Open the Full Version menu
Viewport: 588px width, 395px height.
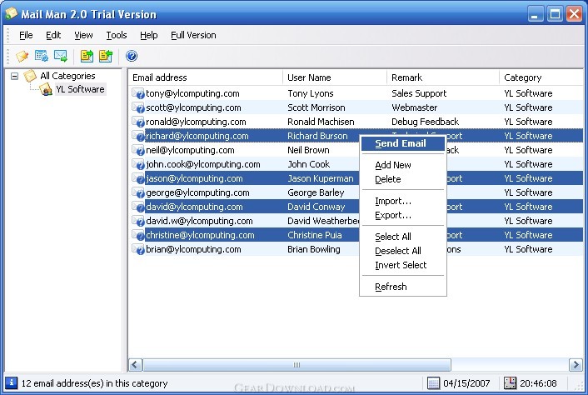tap(193, 35)
